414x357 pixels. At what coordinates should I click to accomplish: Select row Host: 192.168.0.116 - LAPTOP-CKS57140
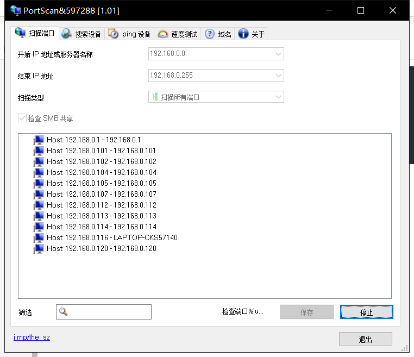[x=112, y=237]
